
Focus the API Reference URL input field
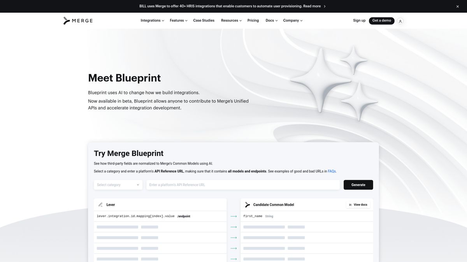click(x=243, y=185)
